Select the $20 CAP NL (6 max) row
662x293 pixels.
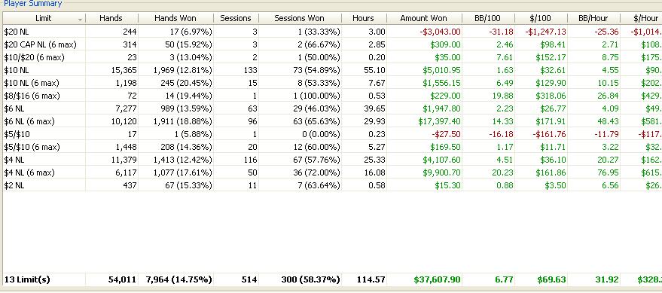pos(332,44)
